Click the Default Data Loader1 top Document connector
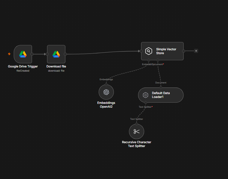Image resolution: width=228 pixels, height=179 pixels. coord(161,88)
